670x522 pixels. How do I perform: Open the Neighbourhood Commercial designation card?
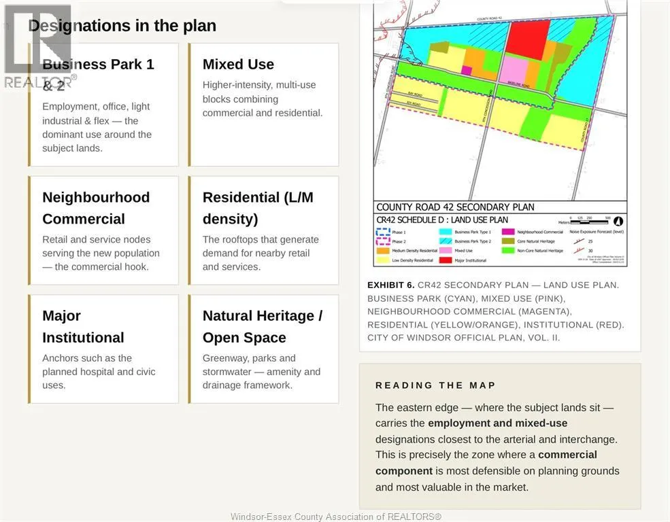point(103,230)
